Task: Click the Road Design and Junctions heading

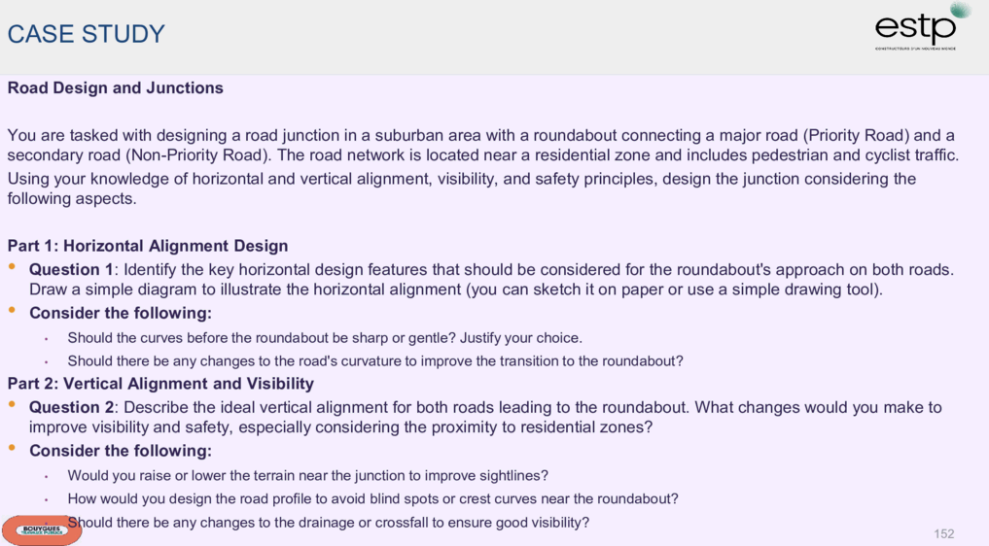Action: pyautogui.click(x=116, y=87)
